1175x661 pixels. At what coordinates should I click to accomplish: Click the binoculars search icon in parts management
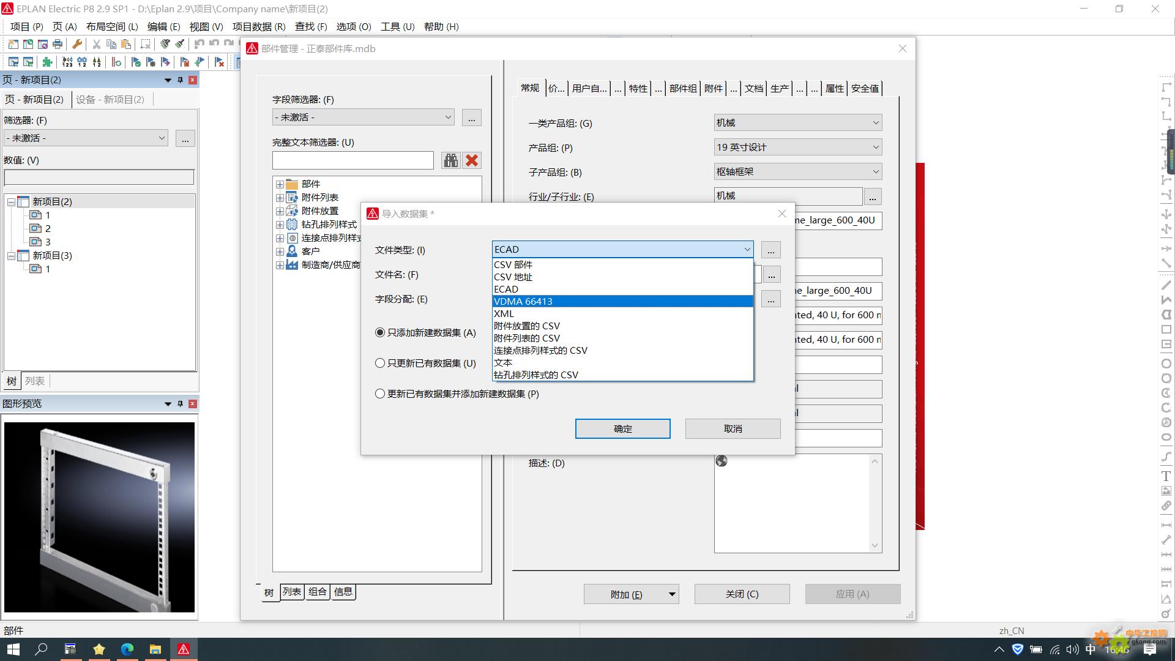point(451,160)
